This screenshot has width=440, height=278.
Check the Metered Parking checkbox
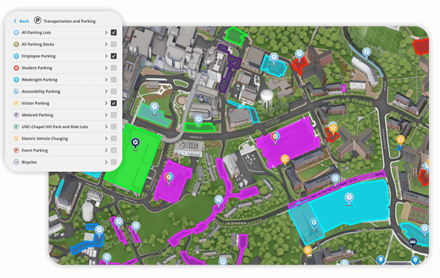click(x=113, y=115)
